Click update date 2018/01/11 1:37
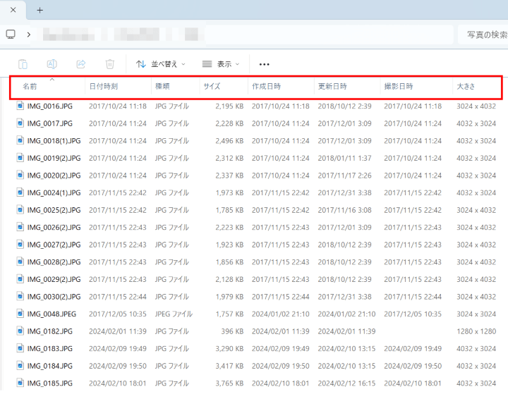The image size is (508, 406). [x=345, y=158]
